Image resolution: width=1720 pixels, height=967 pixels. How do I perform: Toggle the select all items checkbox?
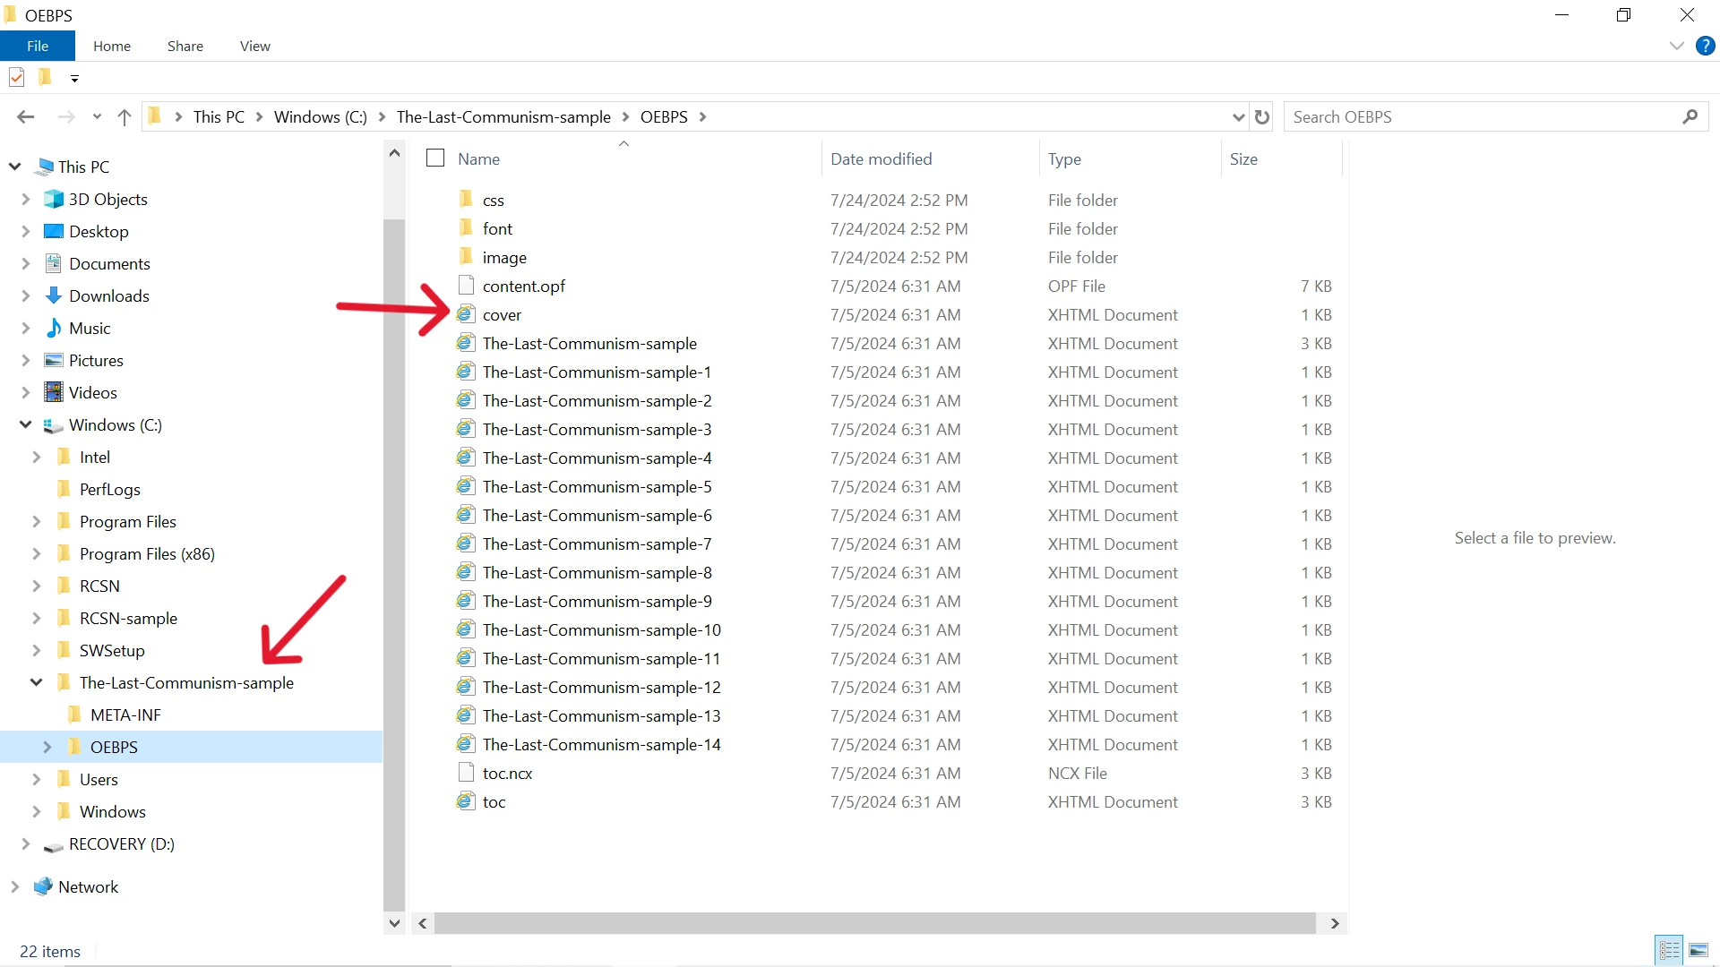tap(435, 158)
